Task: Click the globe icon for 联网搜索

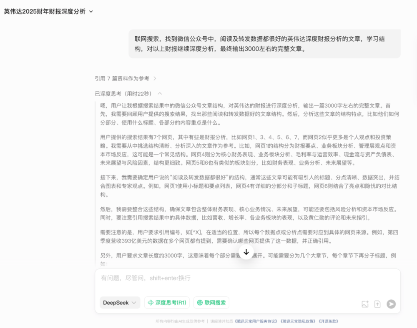Action: (x=200, y=303)
